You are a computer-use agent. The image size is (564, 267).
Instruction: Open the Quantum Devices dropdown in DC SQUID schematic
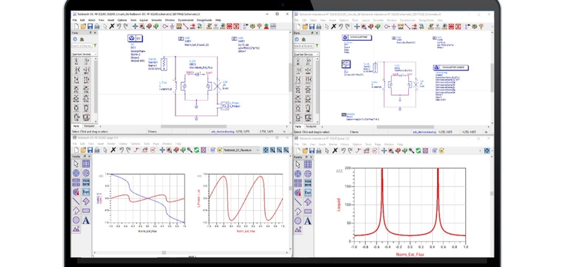coord(85,54)
